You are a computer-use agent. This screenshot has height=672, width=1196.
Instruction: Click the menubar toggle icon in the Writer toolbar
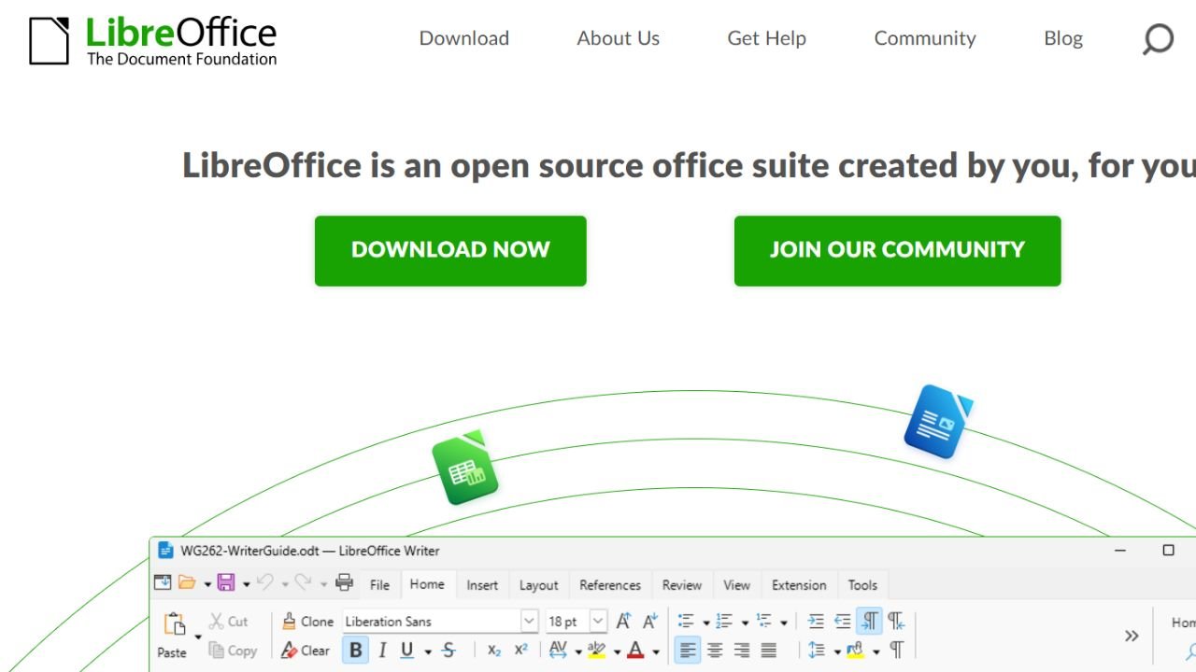163,582
